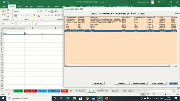Align text right in cell
The width and height of the screenshot is (180, 101).
(x=52, y=15)
